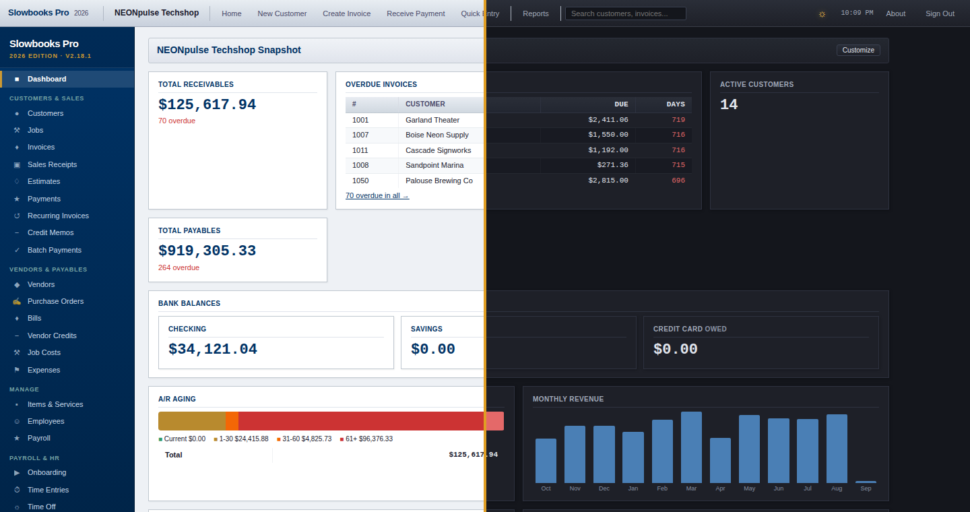Viewport: 970px width, 512px height.
Task: Open Customers via its sidebar icon
Action: 17,113
